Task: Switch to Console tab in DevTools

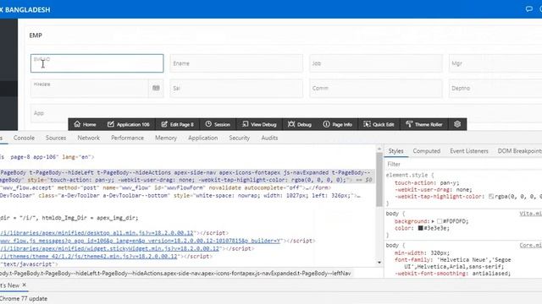Action: tap(24, 138)
